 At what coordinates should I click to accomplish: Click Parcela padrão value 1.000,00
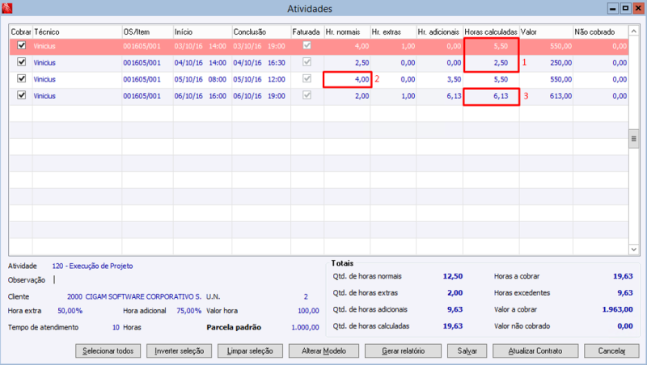pos(305,328)
